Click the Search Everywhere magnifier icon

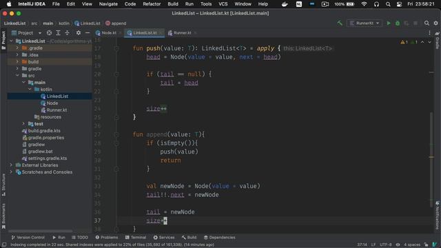pyautogui.click(x=427, y=23)
